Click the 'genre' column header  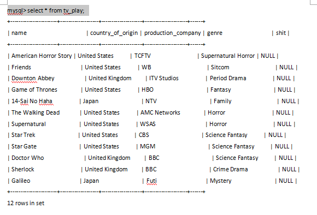(x=215, y=33)
